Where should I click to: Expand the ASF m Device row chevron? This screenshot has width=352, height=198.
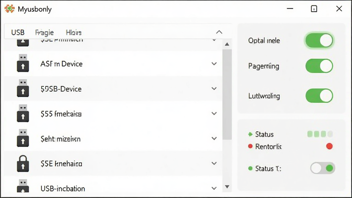point(214,64)
